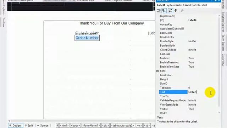The width and height of the screenshot is (227, 128).
Task: Select the AssociatedControlID property
Action: pos(172,28)
